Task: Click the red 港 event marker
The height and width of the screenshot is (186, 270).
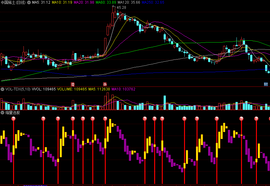Action: pyautogui.click(x=73, y=84)
